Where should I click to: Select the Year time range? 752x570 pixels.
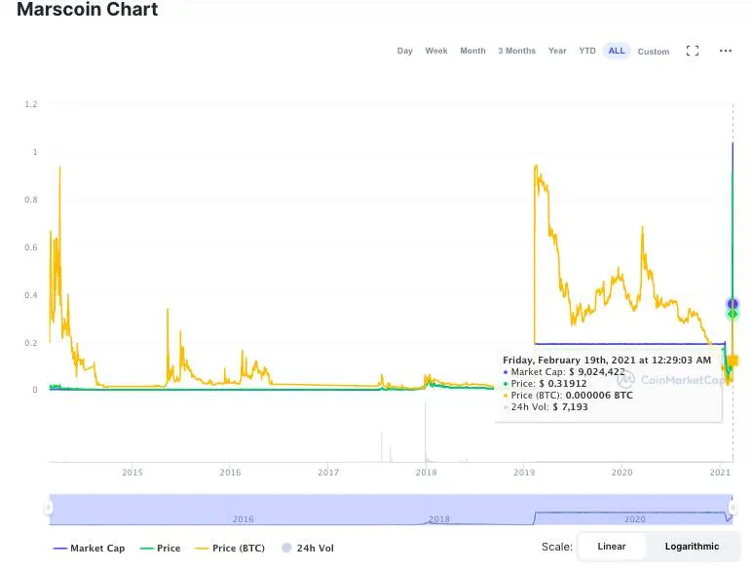(x=557, y=51)
